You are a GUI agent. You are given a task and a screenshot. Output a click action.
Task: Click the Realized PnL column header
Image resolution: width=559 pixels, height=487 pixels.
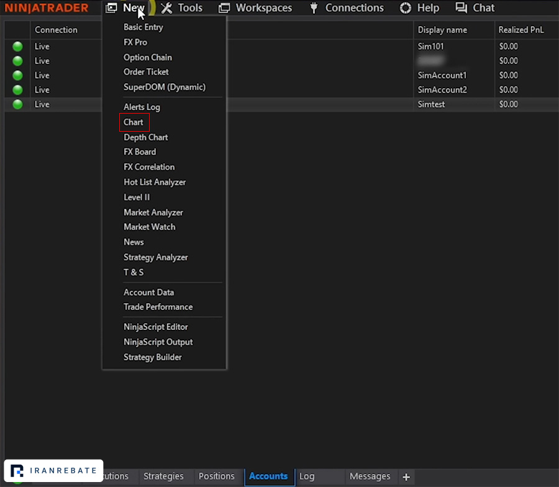521,30
